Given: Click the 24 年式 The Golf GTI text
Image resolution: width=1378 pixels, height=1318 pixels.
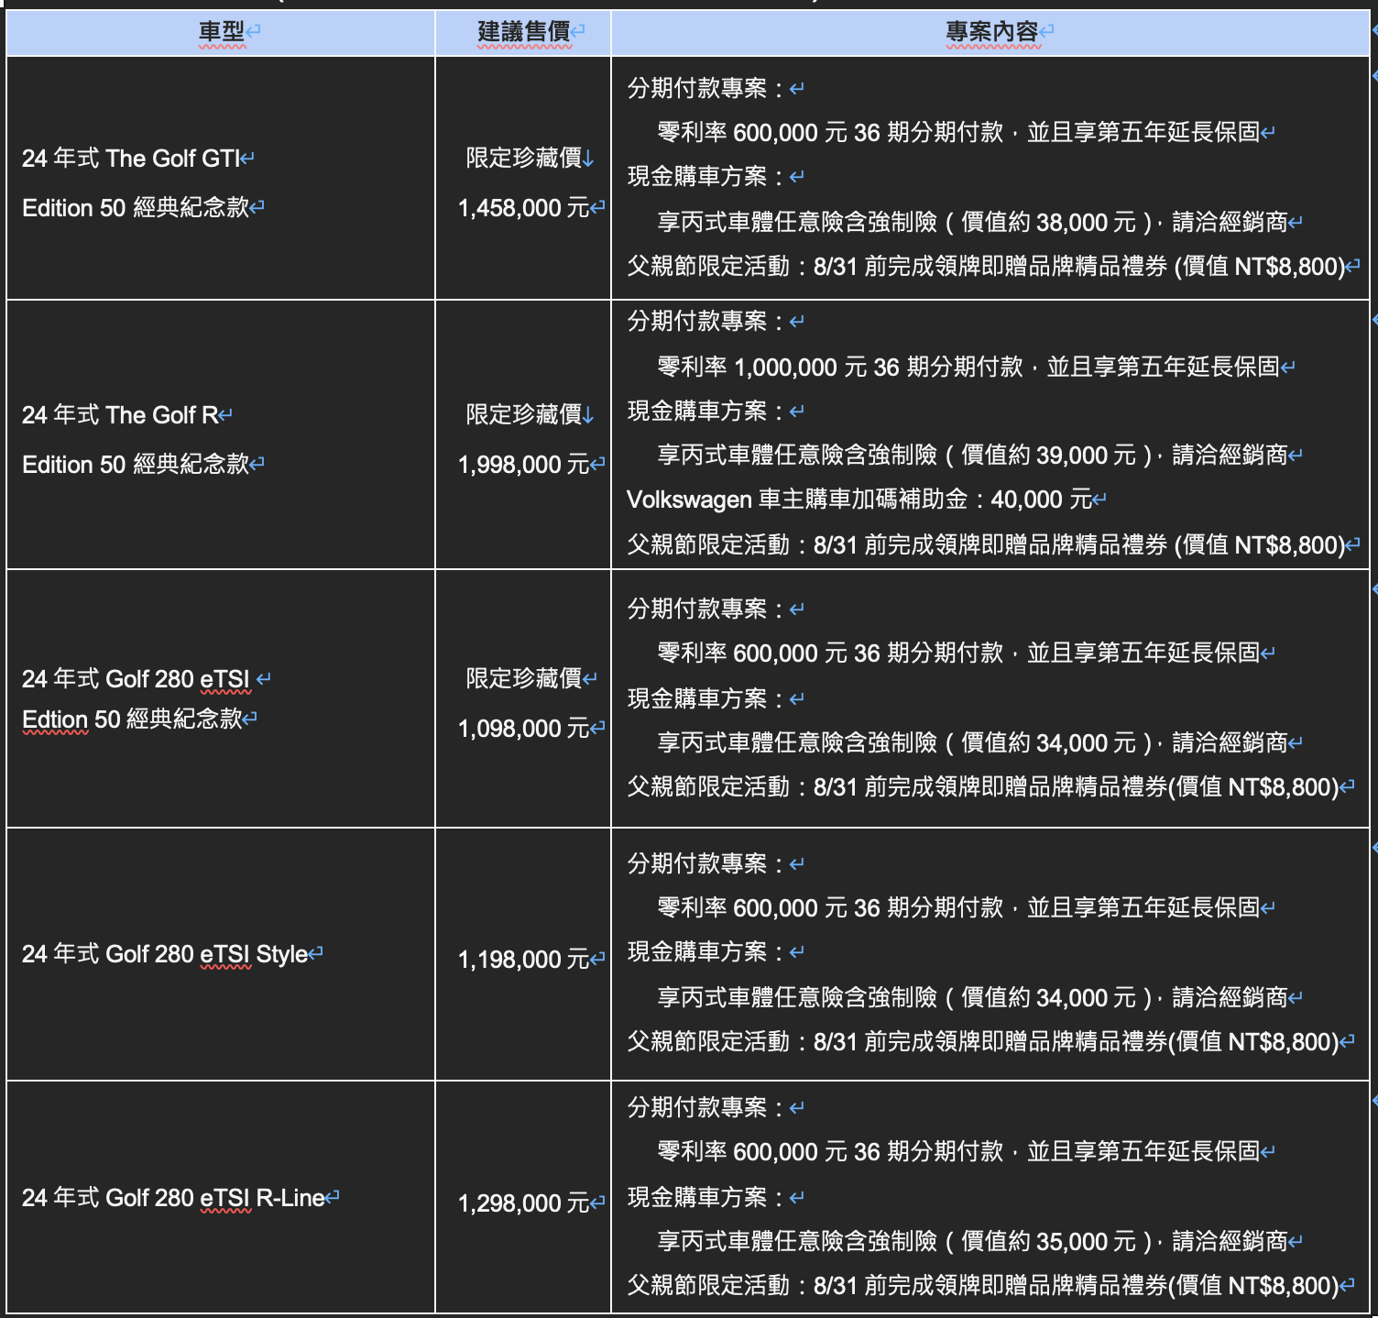Looking at the screenshot, I should (x=131, y=159).
